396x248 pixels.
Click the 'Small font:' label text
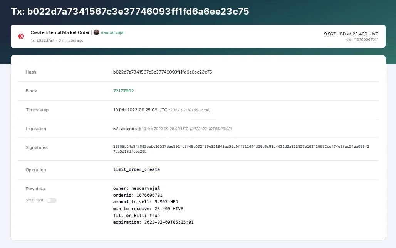35,200
